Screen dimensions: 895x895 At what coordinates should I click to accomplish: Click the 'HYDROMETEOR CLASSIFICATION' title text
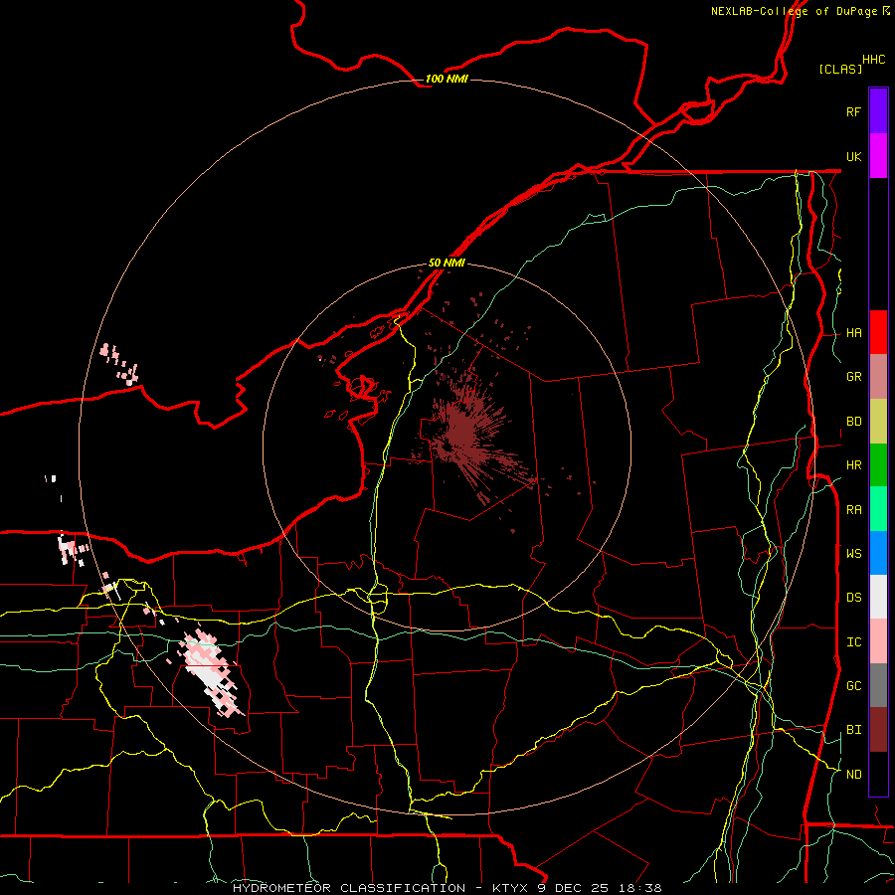click(x=349, y=888)
